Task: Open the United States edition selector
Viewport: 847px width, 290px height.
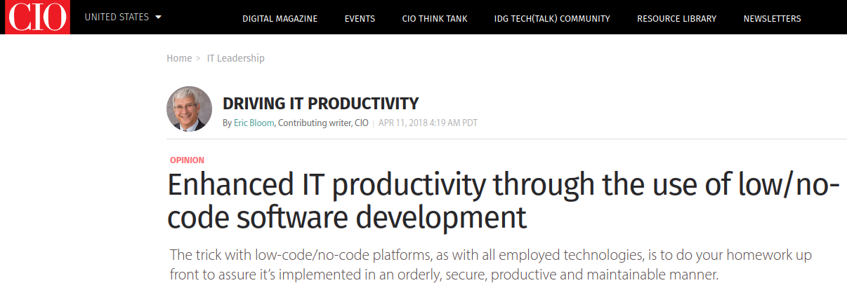Action: 123,17
